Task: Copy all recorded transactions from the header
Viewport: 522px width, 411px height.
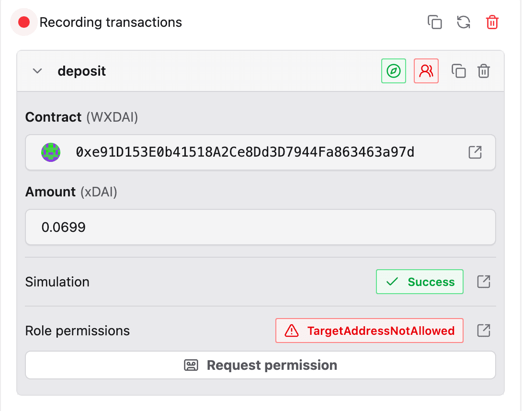Action: pos(434,22)
